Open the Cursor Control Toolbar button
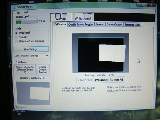This screenshot has width=160, height=120. click(x=43, y=70)
